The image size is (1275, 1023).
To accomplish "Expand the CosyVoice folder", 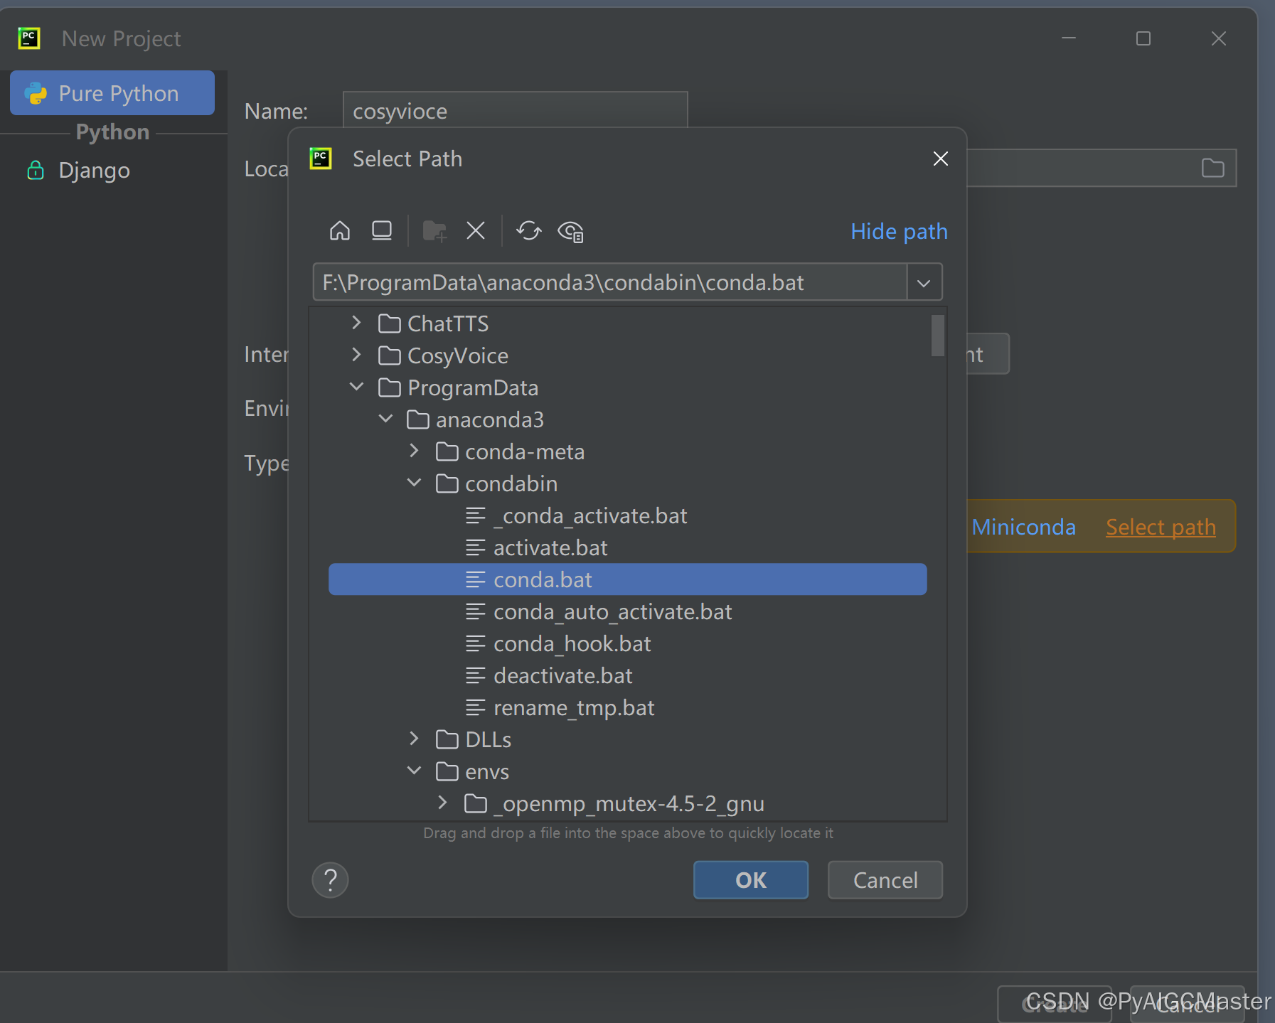I will pos(357,355).
